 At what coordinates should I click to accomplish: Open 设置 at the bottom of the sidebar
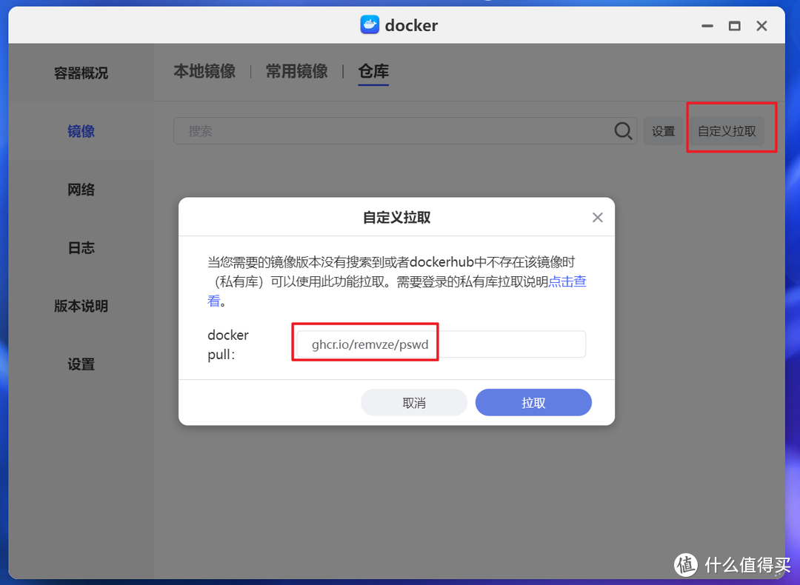(x=81, y=364)
